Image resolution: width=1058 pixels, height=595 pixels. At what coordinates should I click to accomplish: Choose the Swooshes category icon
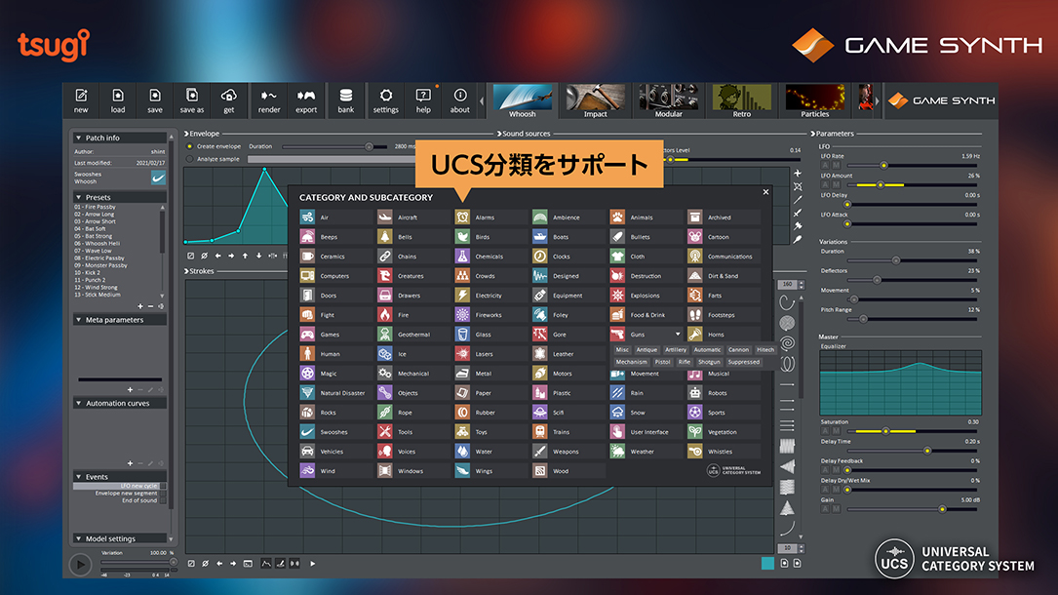tap(307, 432)
